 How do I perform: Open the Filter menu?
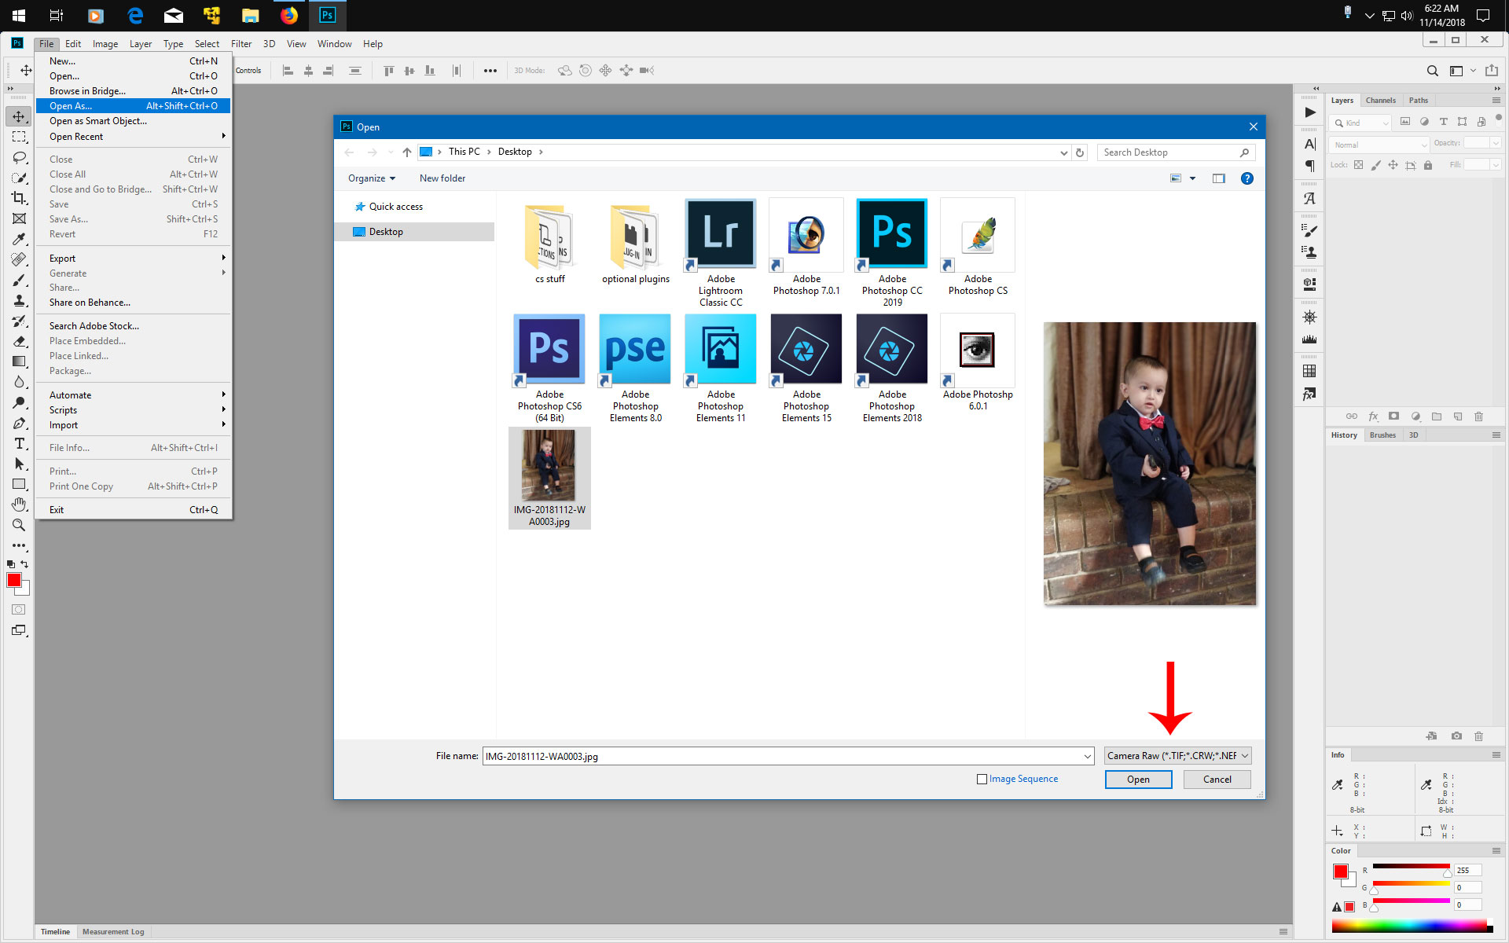241,44
